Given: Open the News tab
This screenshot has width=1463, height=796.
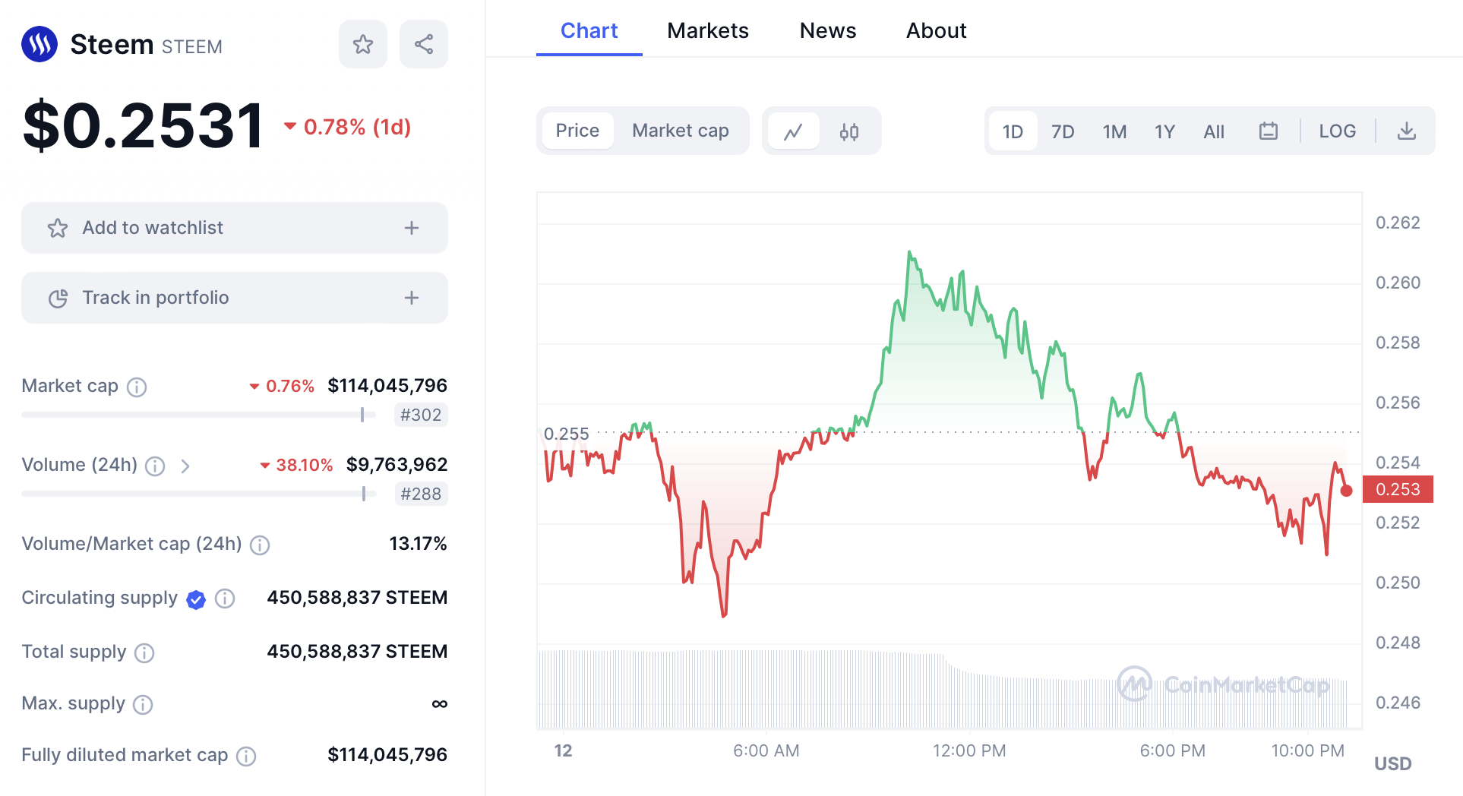Looking at the screenshot, I should (827, 31).
